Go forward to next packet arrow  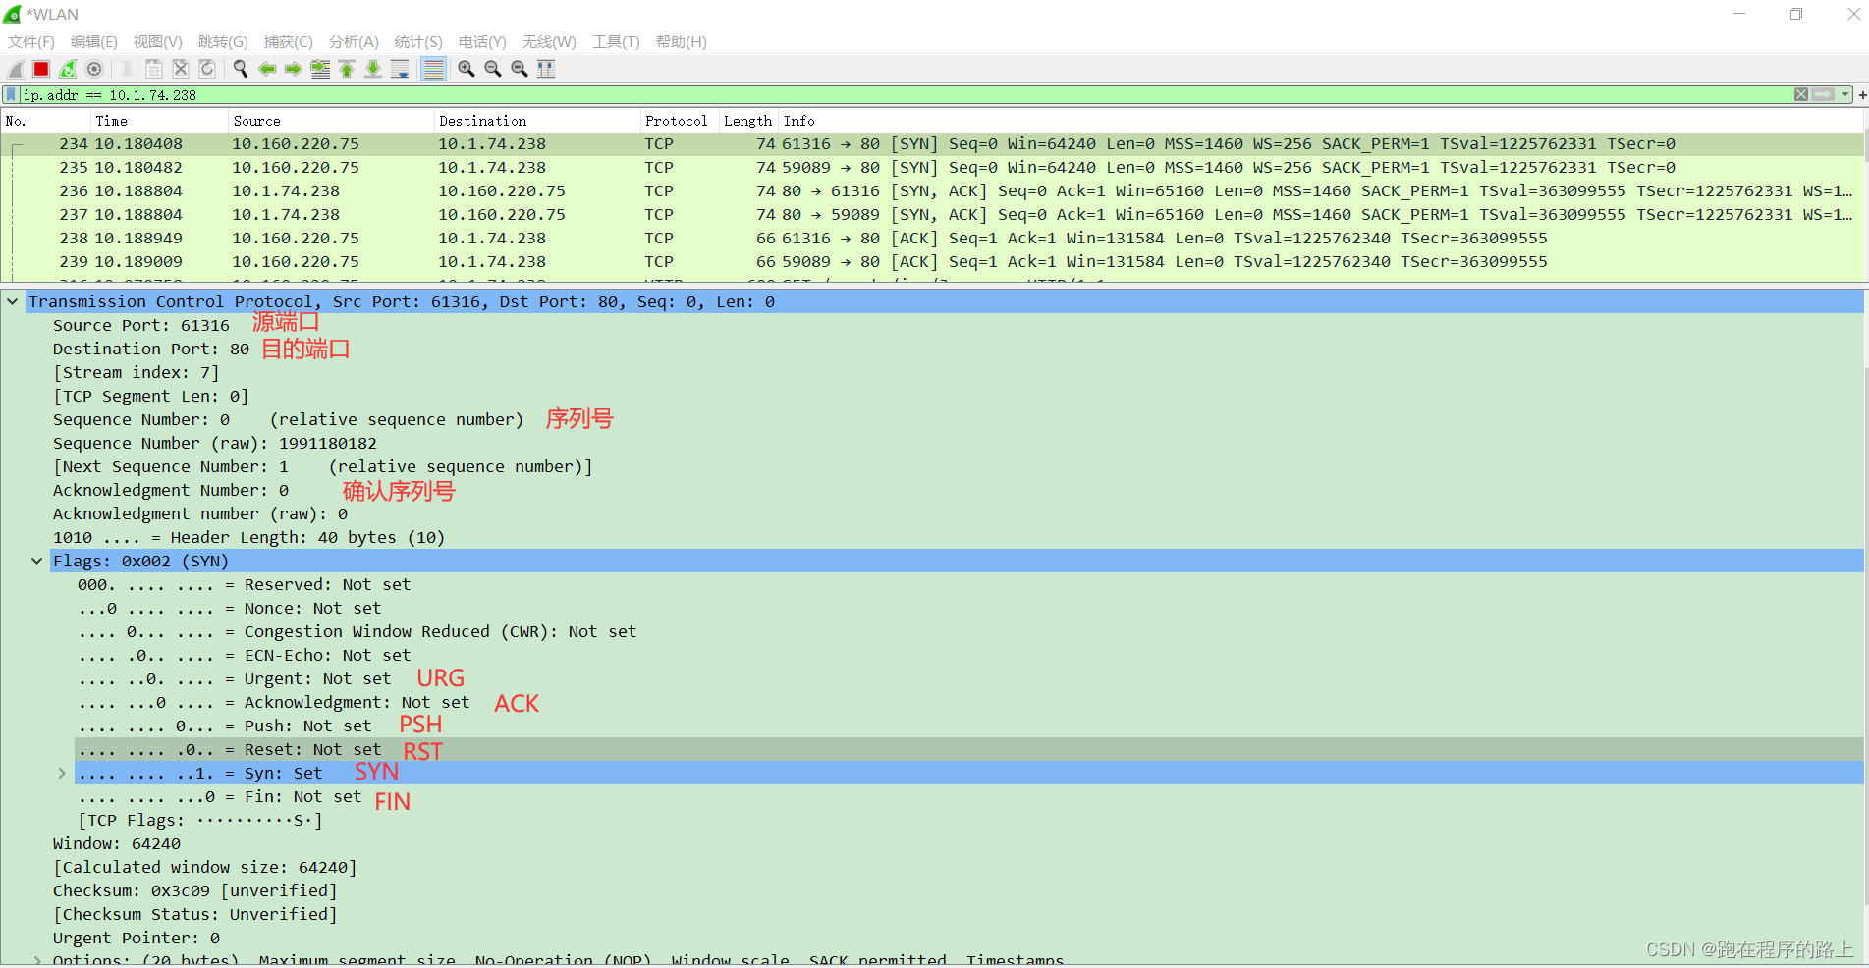click(x=294, y=69)
